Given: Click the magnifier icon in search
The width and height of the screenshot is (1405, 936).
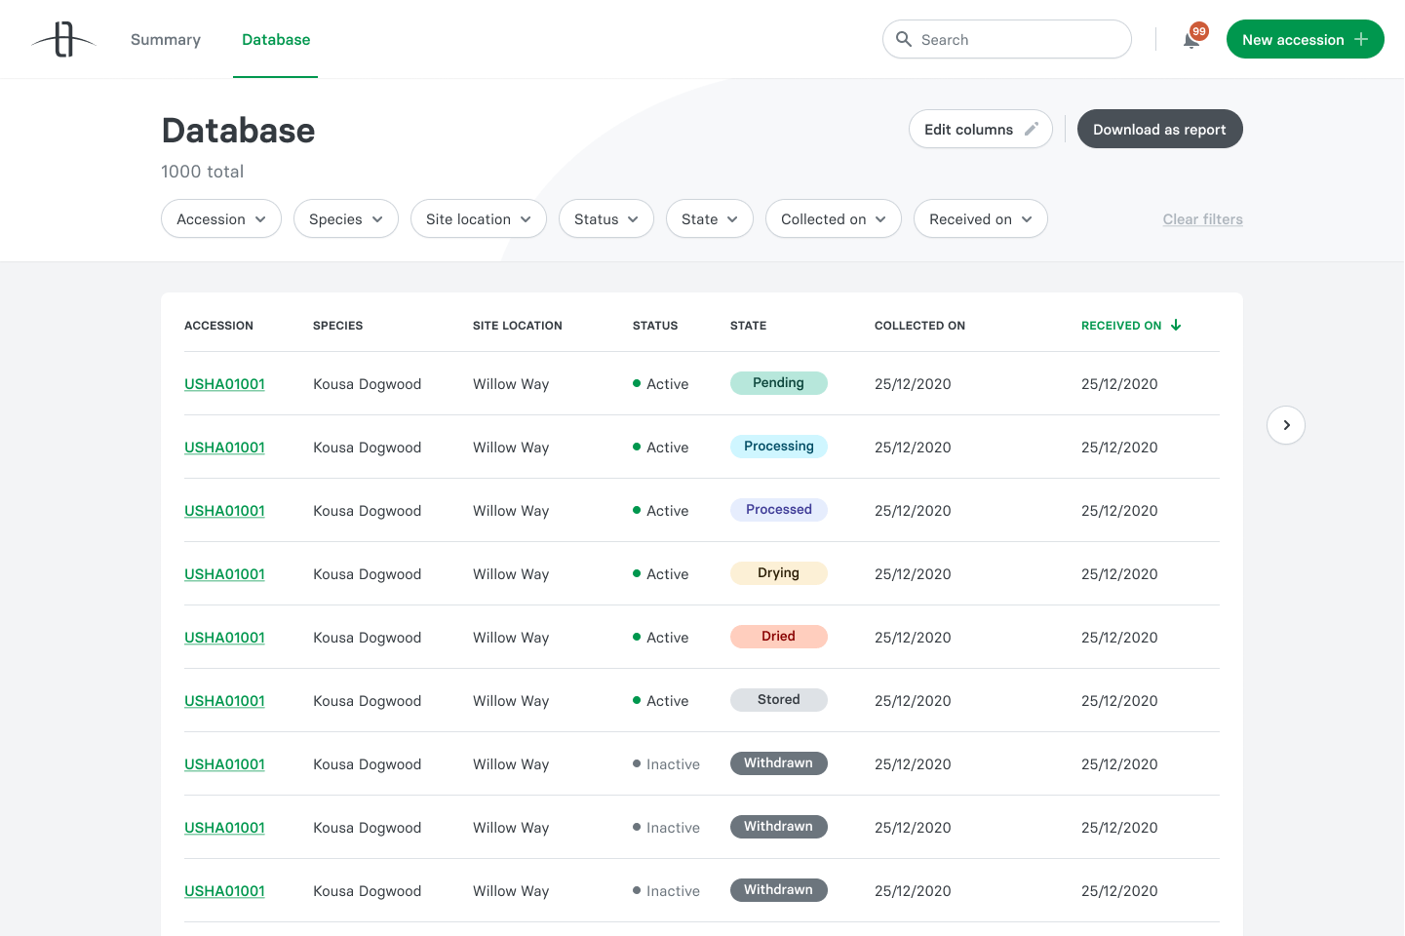Looking at the screenshot, I should point(904,39).
